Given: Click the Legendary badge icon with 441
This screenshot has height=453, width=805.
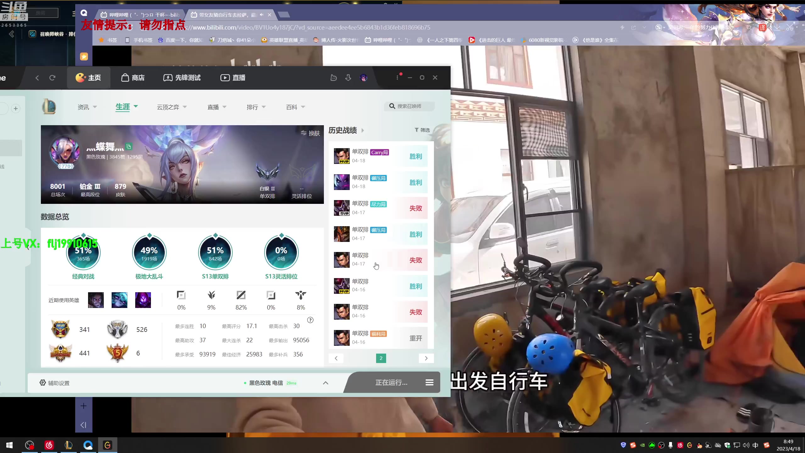Looking at the screenshot, I should click(x=60, y=353).
